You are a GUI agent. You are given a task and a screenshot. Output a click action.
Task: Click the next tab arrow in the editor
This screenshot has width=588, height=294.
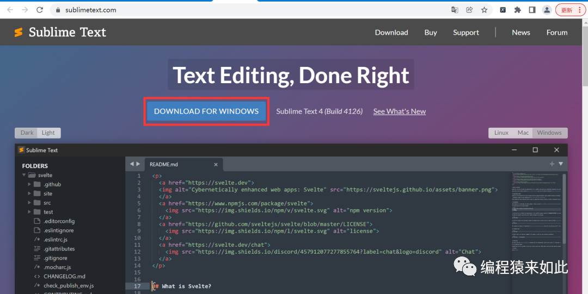pos(138,164)
